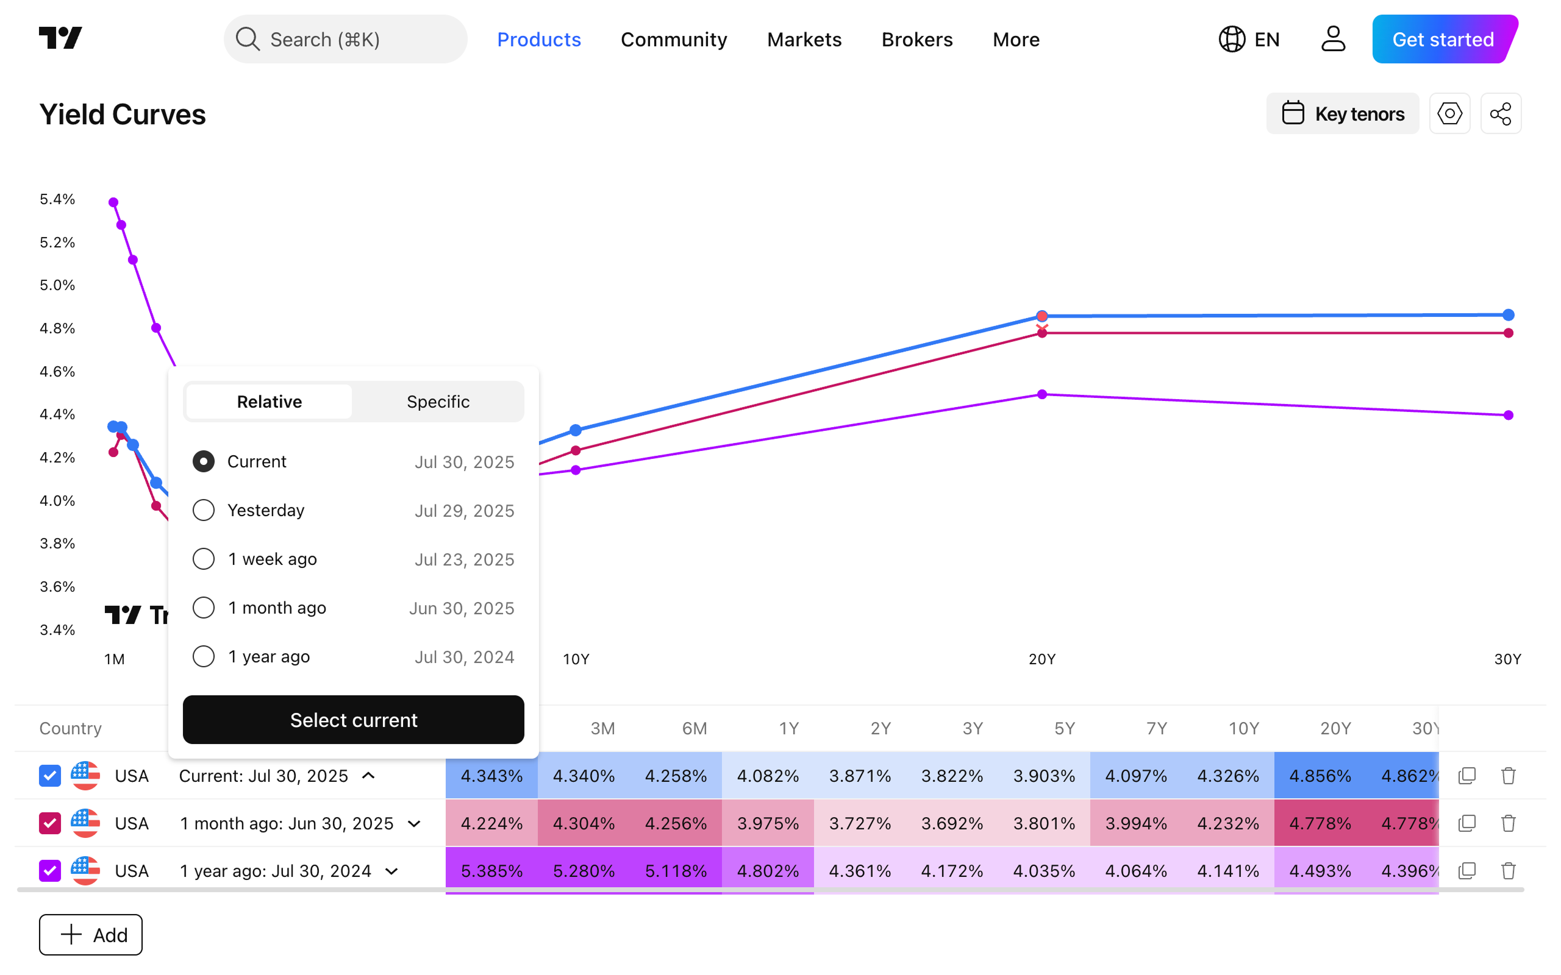Click the TradingView logo in header
Screen dimensions: 1561x975
60,38
